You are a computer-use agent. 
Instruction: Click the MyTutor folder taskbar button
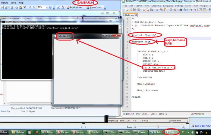[x=18, y=132]
